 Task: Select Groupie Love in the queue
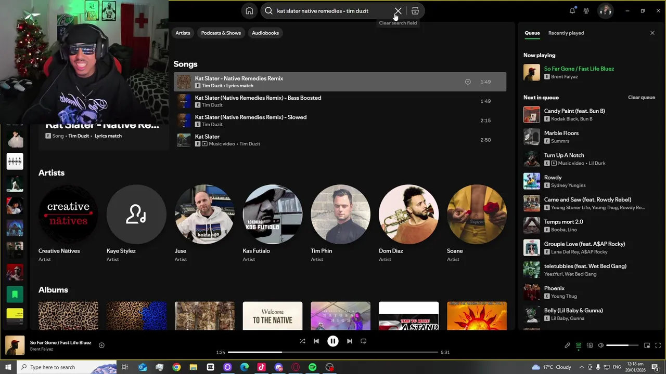[x=590, y=248]
